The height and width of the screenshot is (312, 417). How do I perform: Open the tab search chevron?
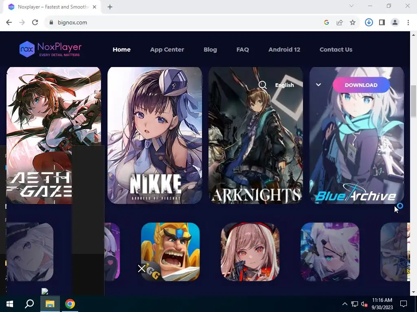tap(351, 6)
